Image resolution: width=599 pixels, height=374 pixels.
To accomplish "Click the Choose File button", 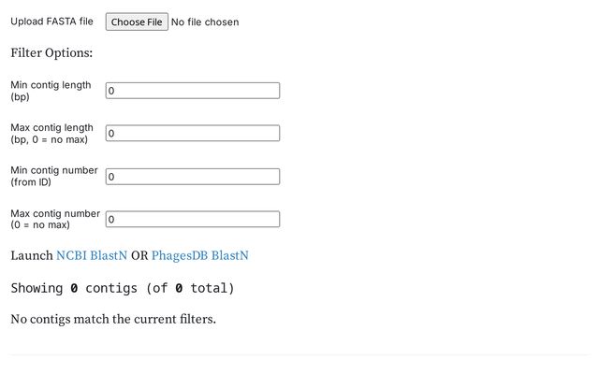I will coord(137,22).
